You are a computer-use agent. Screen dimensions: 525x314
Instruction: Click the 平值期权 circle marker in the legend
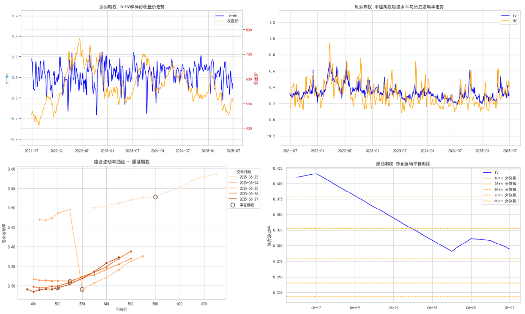(x=233, y=205)
